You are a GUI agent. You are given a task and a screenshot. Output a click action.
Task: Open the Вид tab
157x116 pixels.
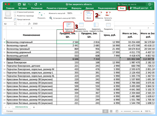pos(122,8)
